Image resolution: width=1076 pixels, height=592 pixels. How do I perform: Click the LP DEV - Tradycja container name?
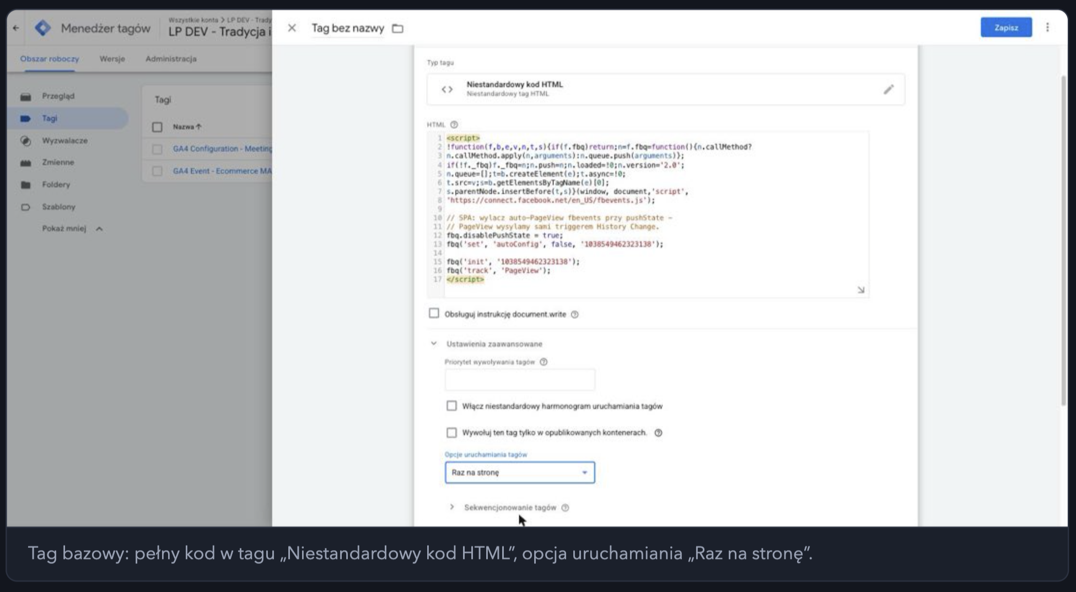tap(220, 32)
